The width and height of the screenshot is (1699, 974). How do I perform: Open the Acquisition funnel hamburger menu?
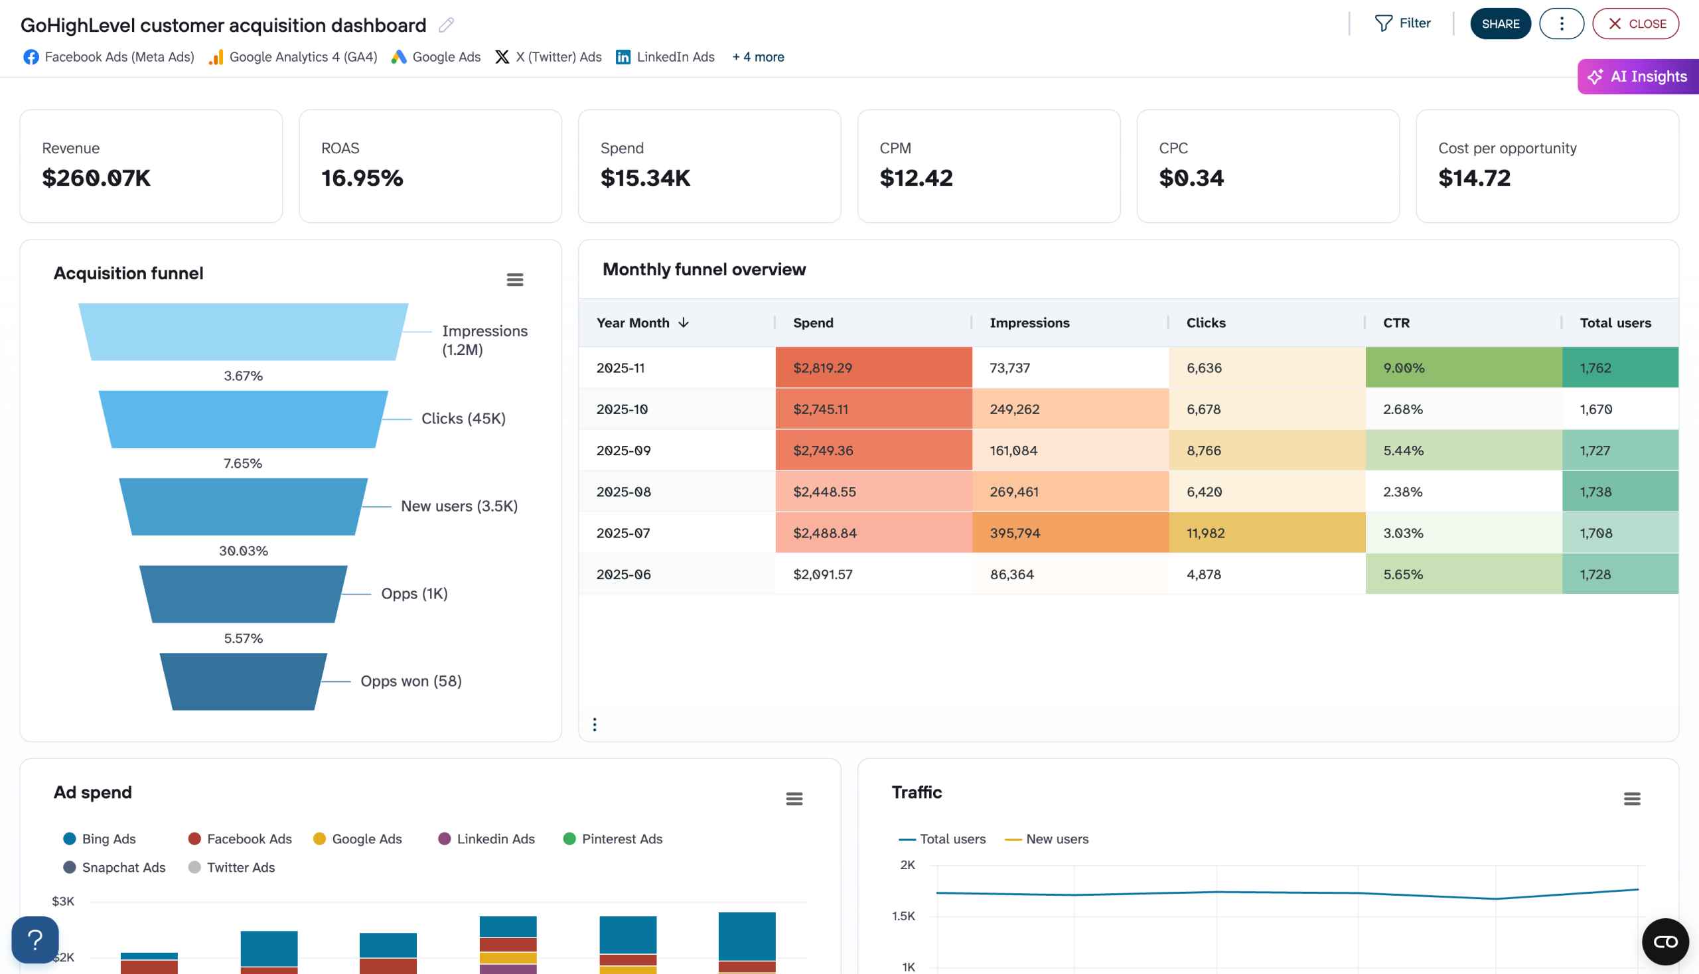(x=514, y=279)
